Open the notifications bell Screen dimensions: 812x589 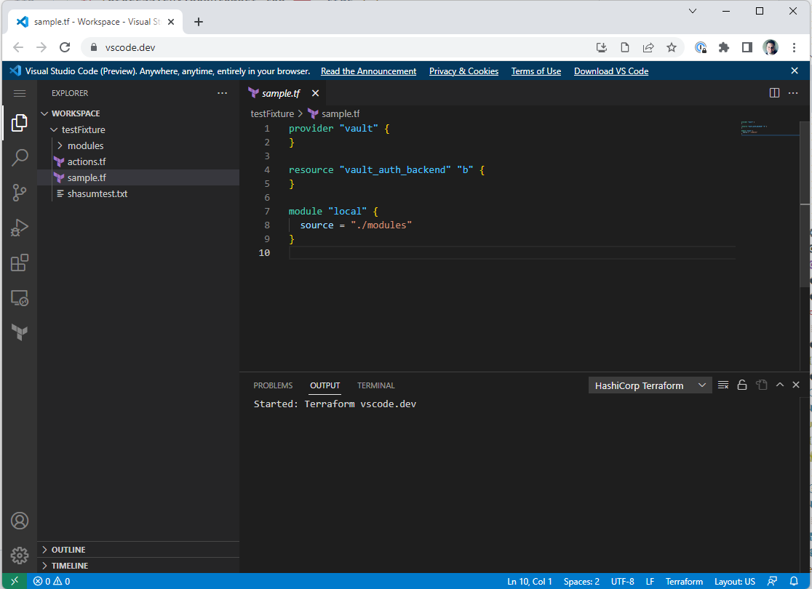(x=793, y=581)
